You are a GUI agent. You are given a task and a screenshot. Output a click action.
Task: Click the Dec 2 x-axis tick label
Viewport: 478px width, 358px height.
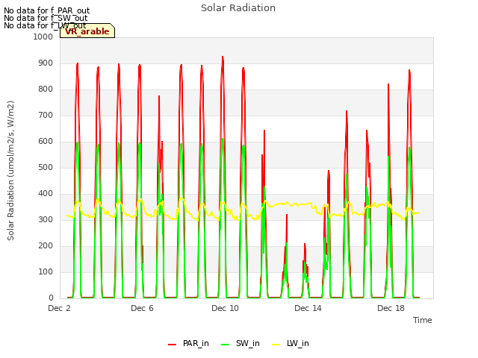click(60, 308)
